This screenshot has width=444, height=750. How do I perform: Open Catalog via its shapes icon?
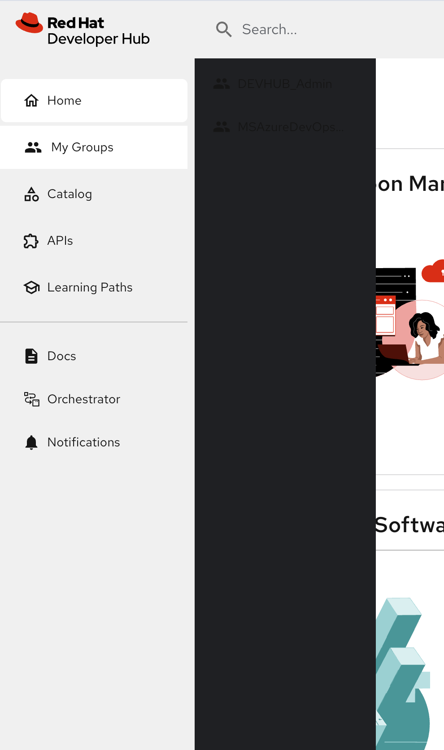pyautogui.click(x=31, y=194)
